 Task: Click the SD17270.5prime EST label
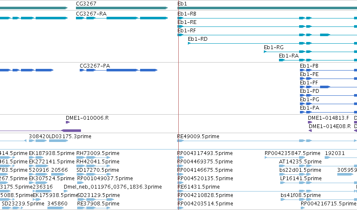pos(98,170)
